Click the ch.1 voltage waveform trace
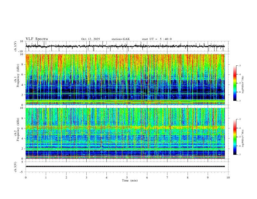 click(125, 46)
